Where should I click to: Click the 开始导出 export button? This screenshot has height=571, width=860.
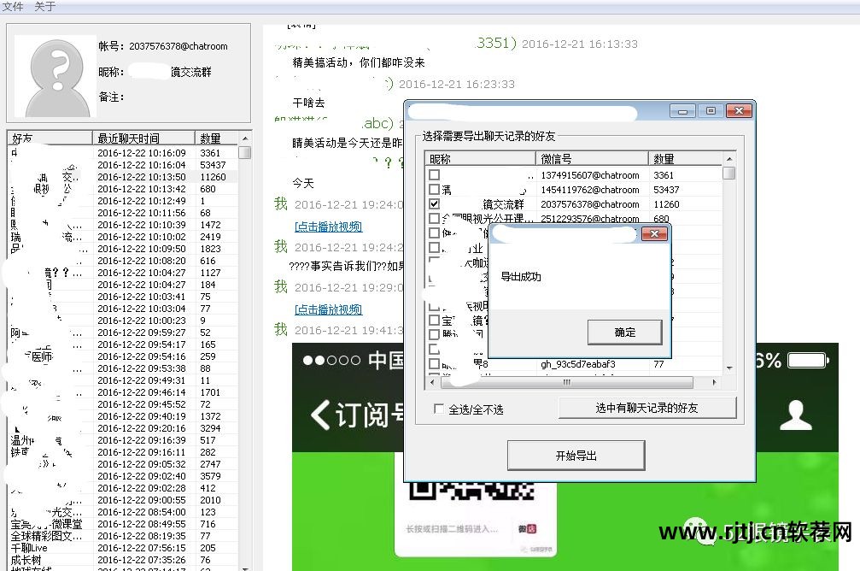tap(576, 455)
